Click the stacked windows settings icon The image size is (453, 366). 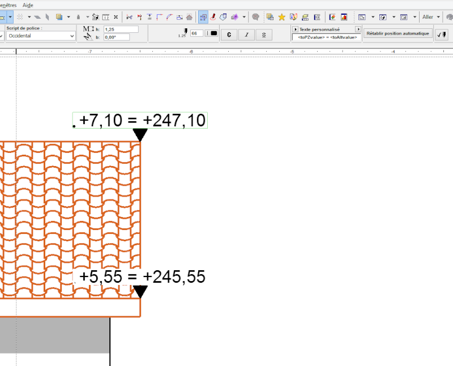click(x=270, y=17)
